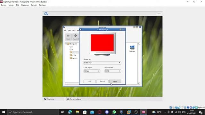Open Task View from taskbar
Screen dimensions: 205x115
62,112
